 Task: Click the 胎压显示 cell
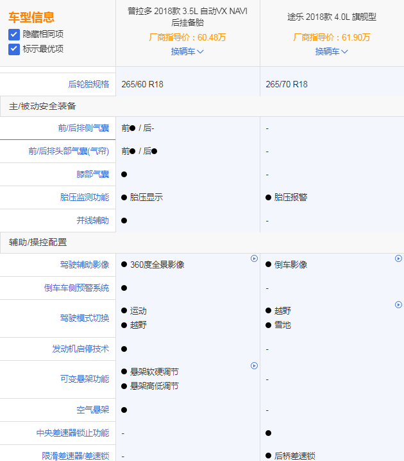tap(146, 197)
